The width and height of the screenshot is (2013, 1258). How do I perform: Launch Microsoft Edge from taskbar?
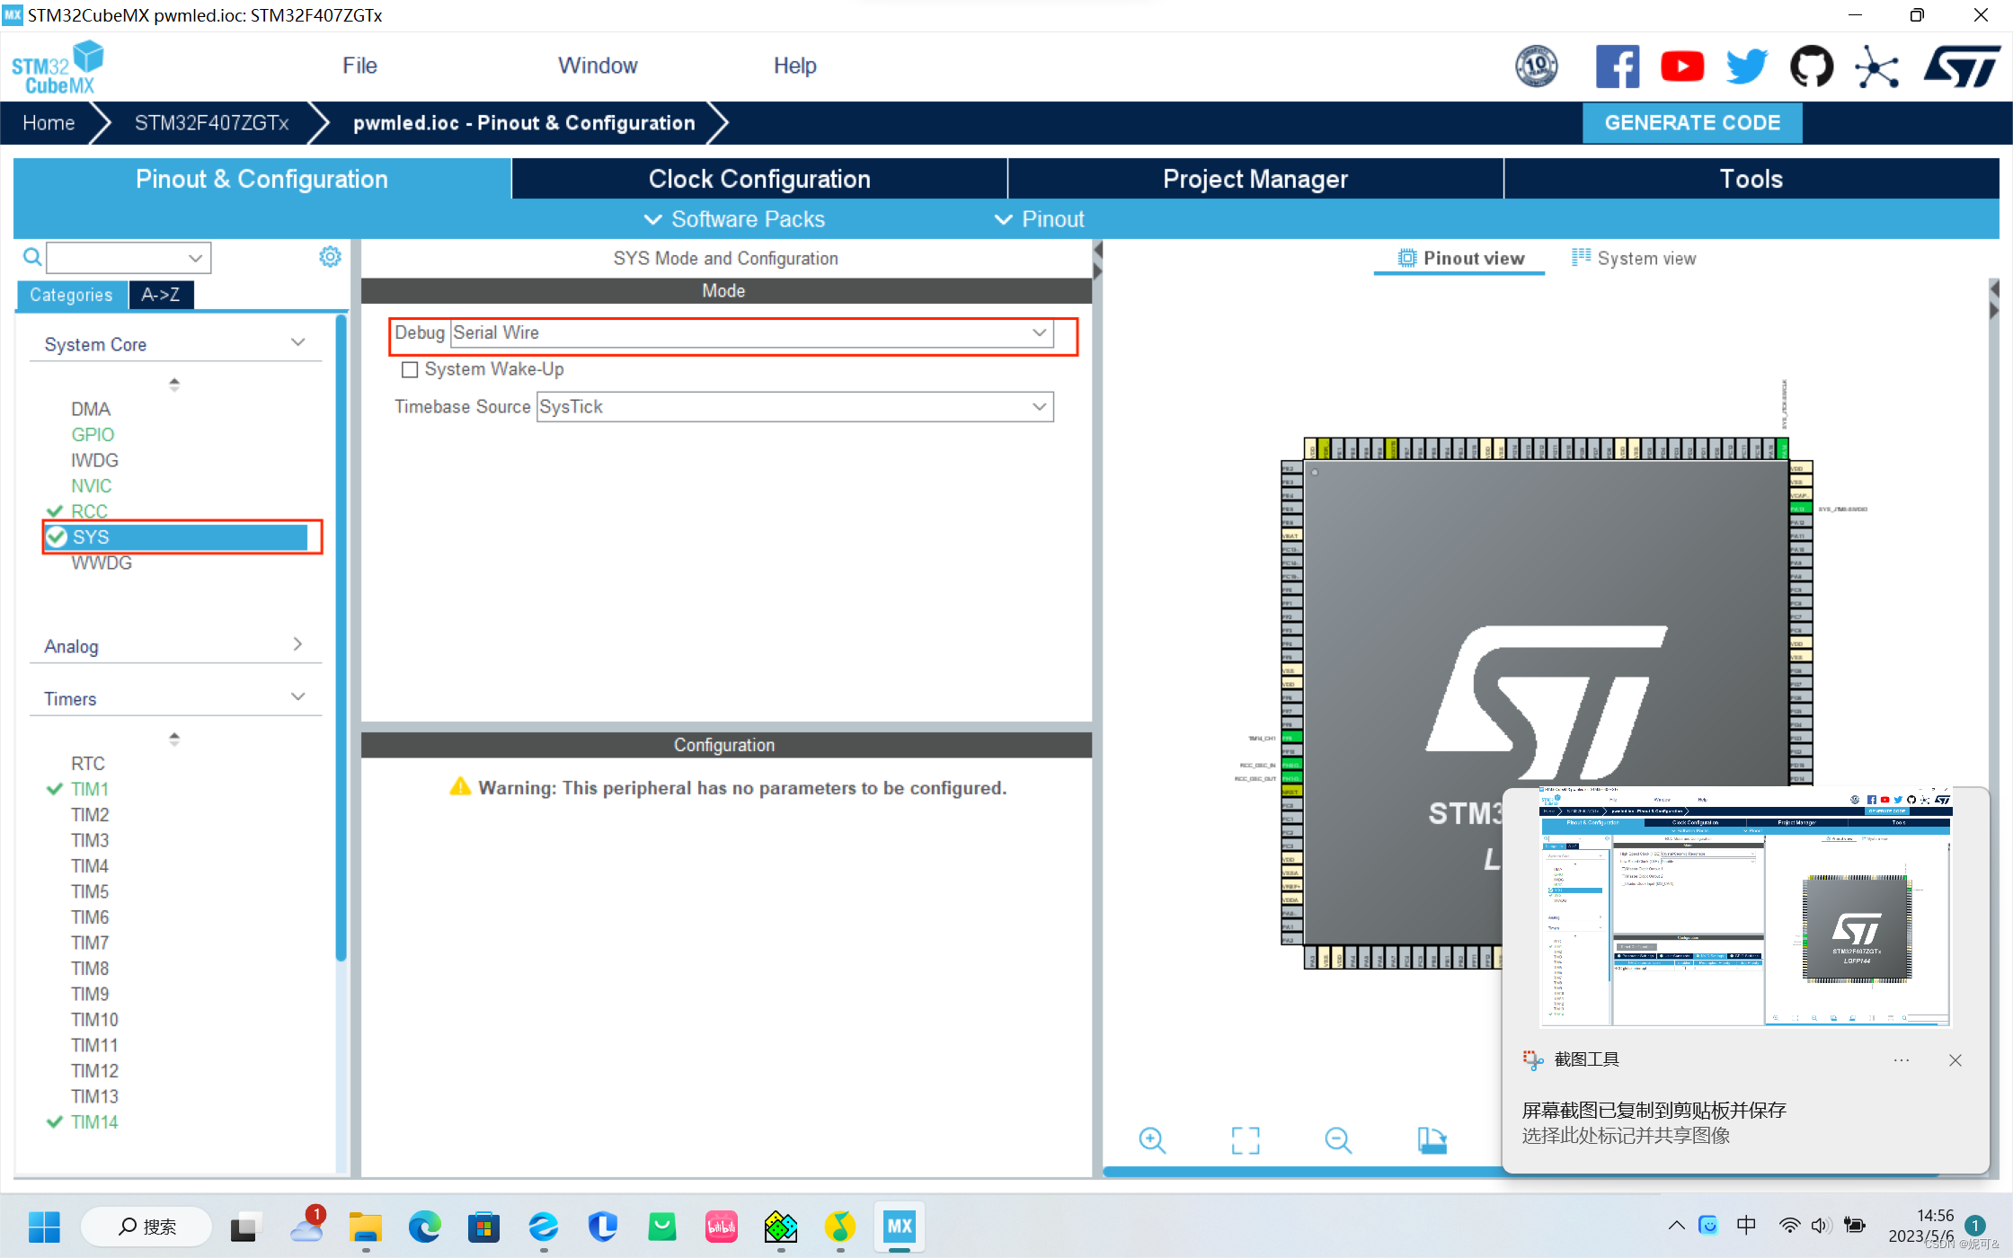[x=425, y=1227]
